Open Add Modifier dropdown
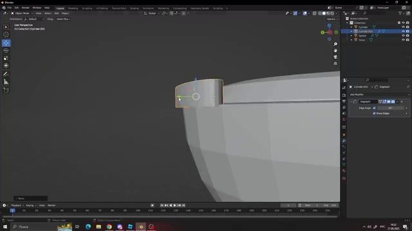Viewport: 412px width, 231px height. (380, 94)
